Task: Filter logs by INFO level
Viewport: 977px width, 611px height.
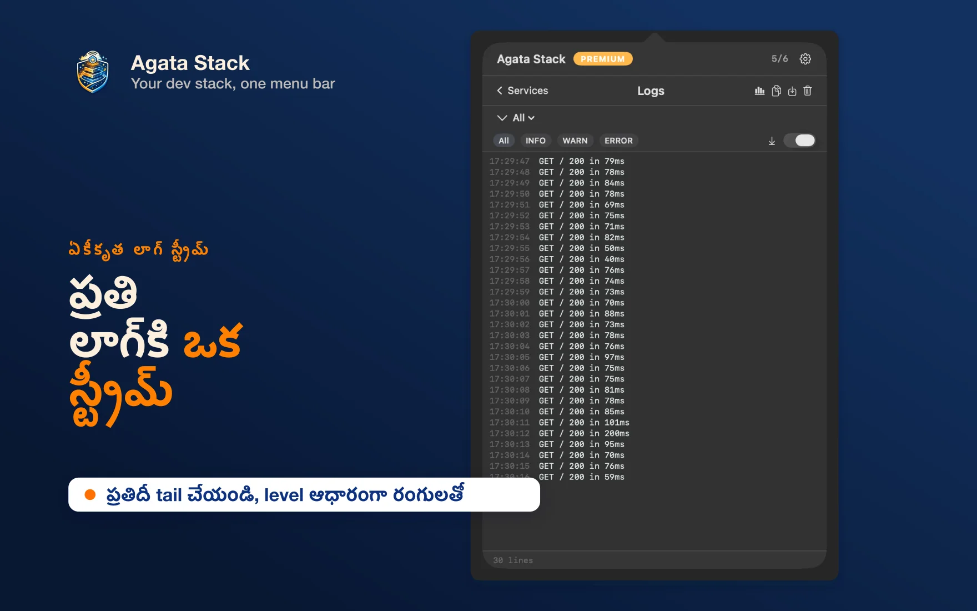Action: tap(536, 141)
